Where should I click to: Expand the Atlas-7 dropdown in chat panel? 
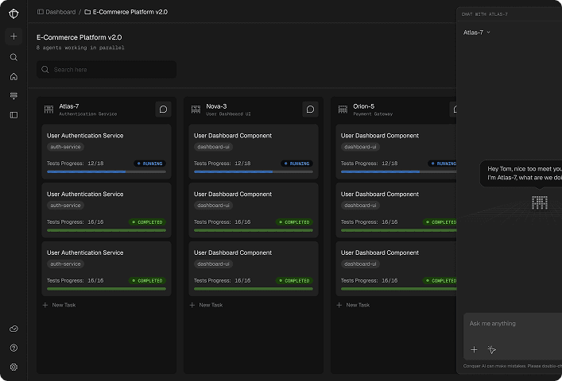477,33
